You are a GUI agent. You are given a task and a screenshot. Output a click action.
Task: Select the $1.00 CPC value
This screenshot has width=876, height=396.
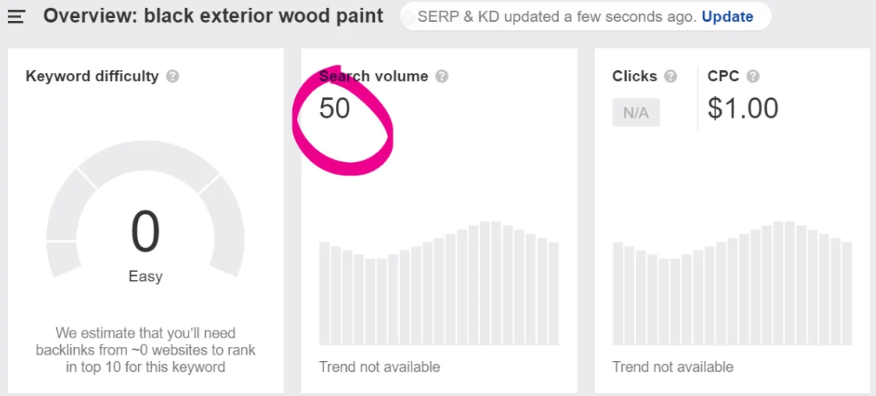coord(743,108)
